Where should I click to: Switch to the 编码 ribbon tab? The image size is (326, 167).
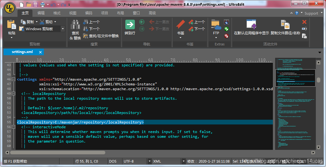(x=88, y=13)
